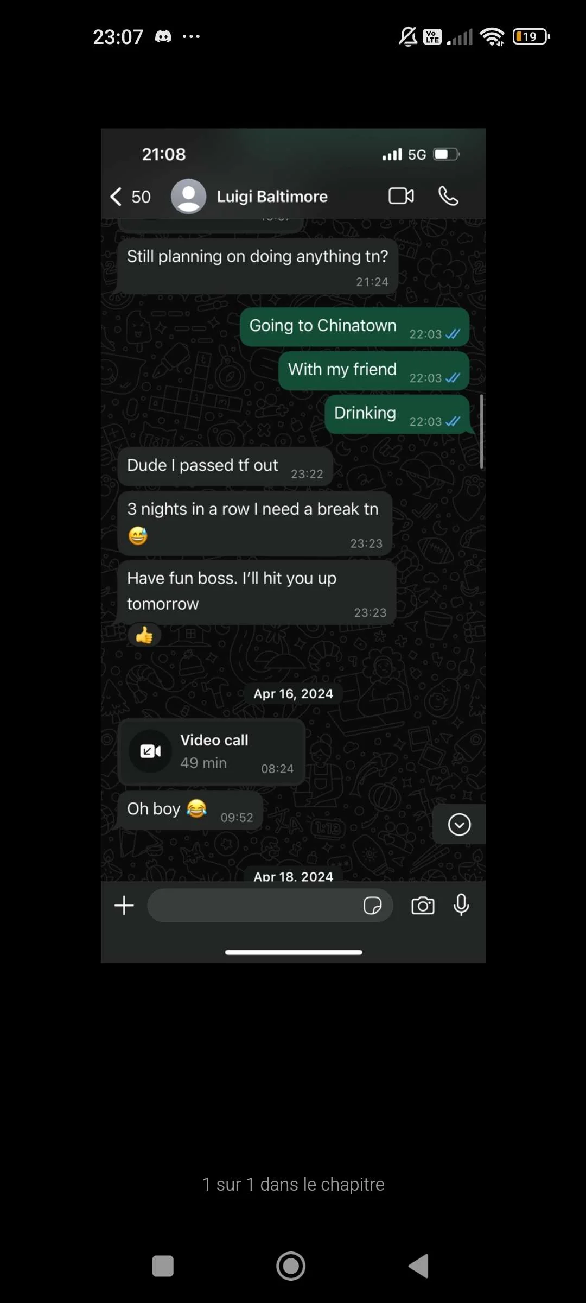
Task: Tap the Dude I passed tf out message
Action: pyautogui.click(x=225, y=467)
